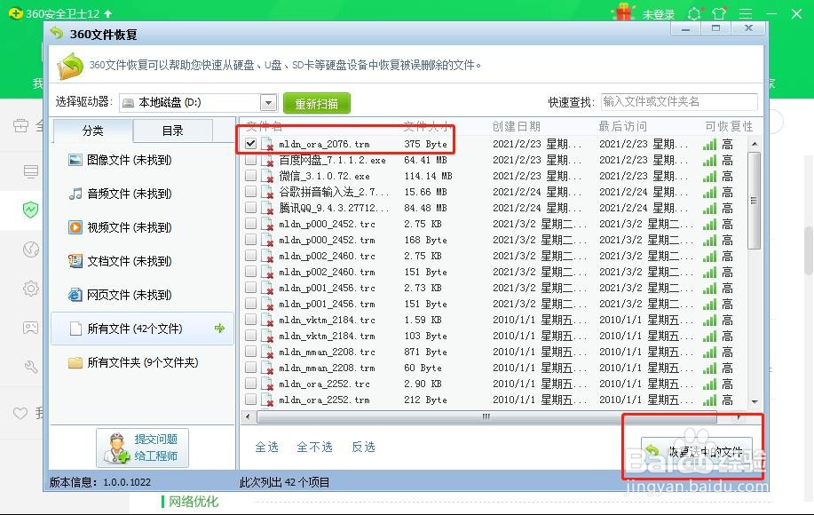814x515 pixels.
Task: Click the horizontal scrollbar left arrow
Action: pos(249,416)
